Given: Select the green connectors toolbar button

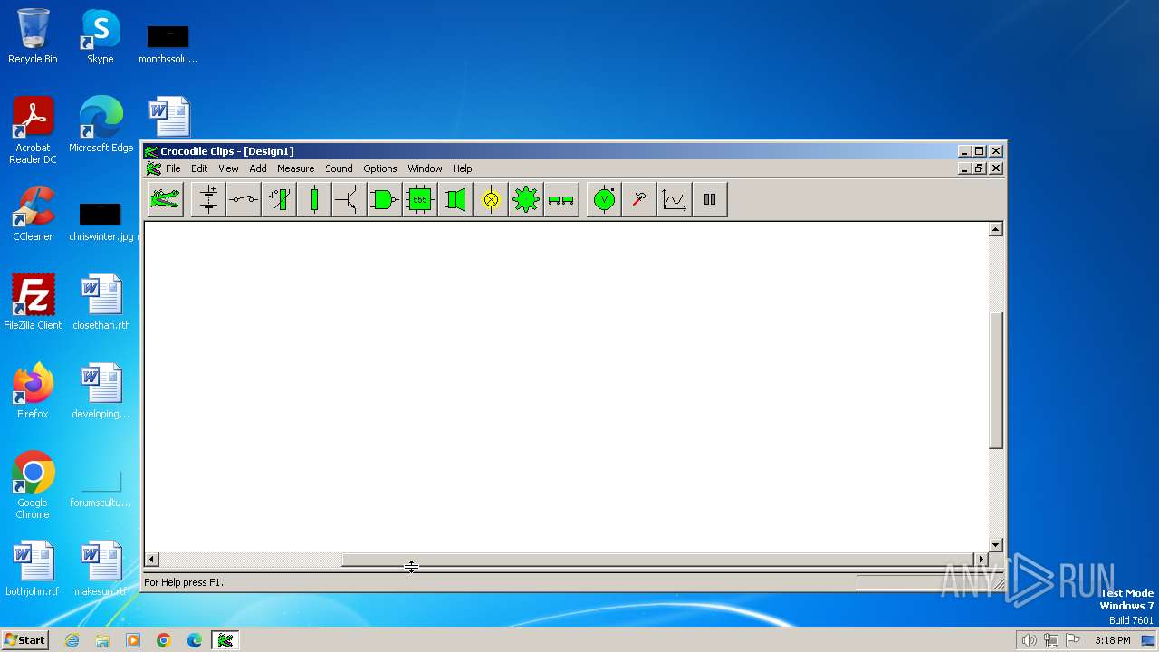Looking at the screenshot, I should point(561,199).
